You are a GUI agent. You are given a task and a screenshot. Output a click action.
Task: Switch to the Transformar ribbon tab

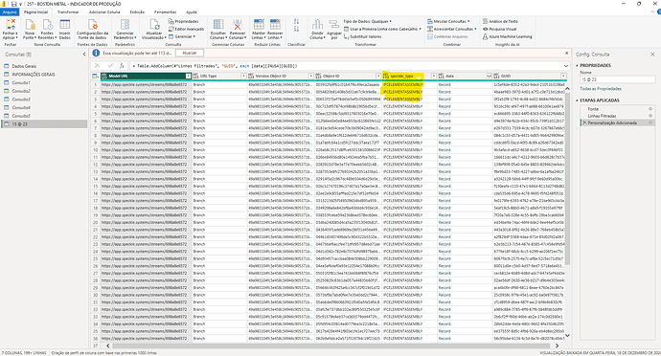point(68,11)
